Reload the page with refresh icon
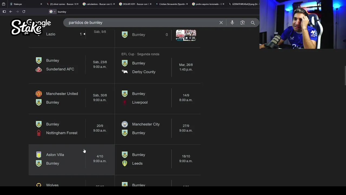Screen dimensions: 346x195 point(24,12)
